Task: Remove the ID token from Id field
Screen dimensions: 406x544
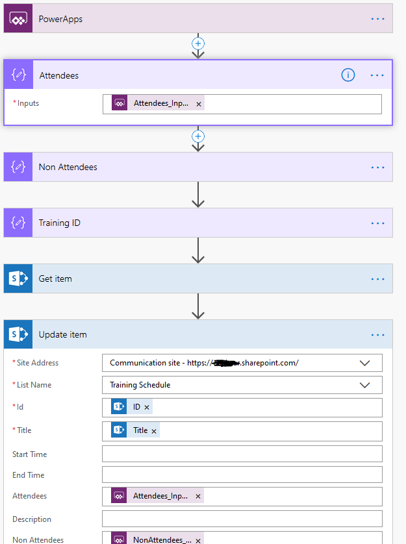Action: 147,408
